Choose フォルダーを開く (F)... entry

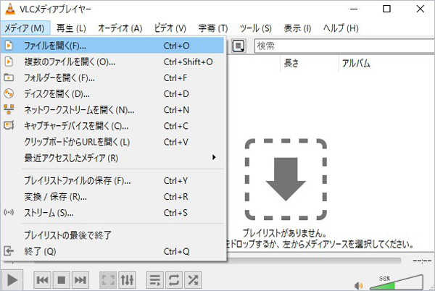click(x=112, y=77)
